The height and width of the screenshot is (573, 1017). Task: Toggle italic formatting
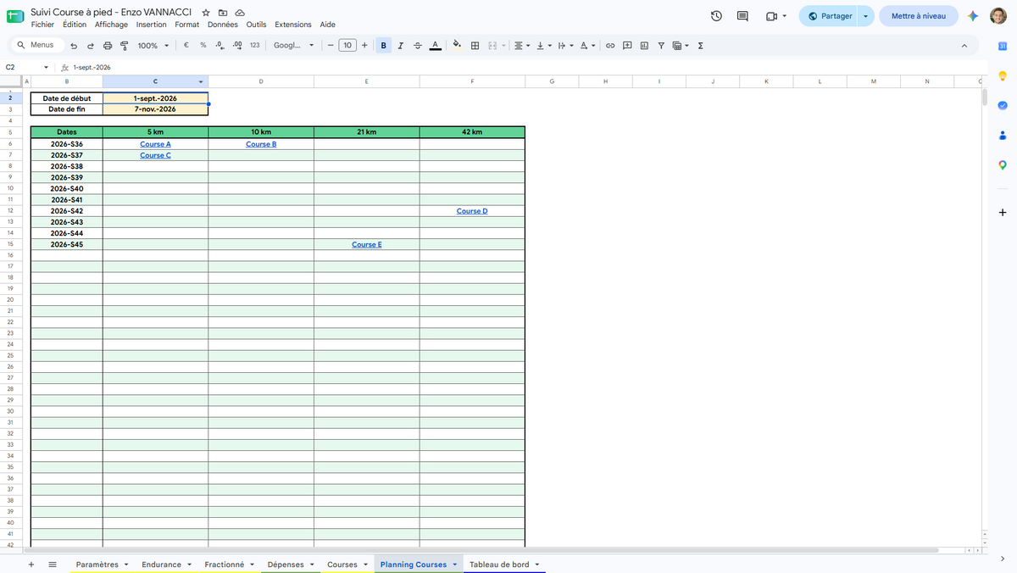400,46
